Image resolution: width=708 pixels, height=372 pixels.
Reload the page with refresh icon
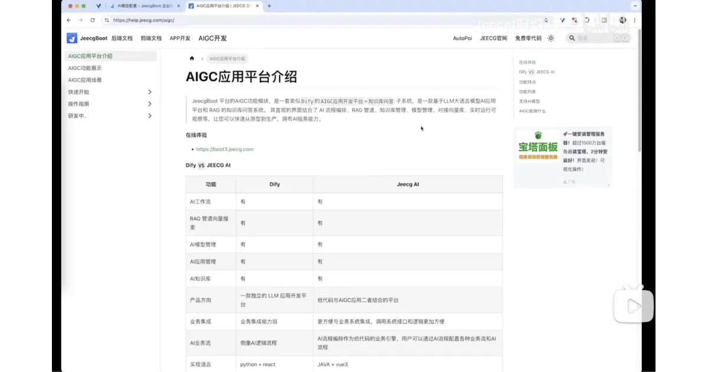point(93,20)
